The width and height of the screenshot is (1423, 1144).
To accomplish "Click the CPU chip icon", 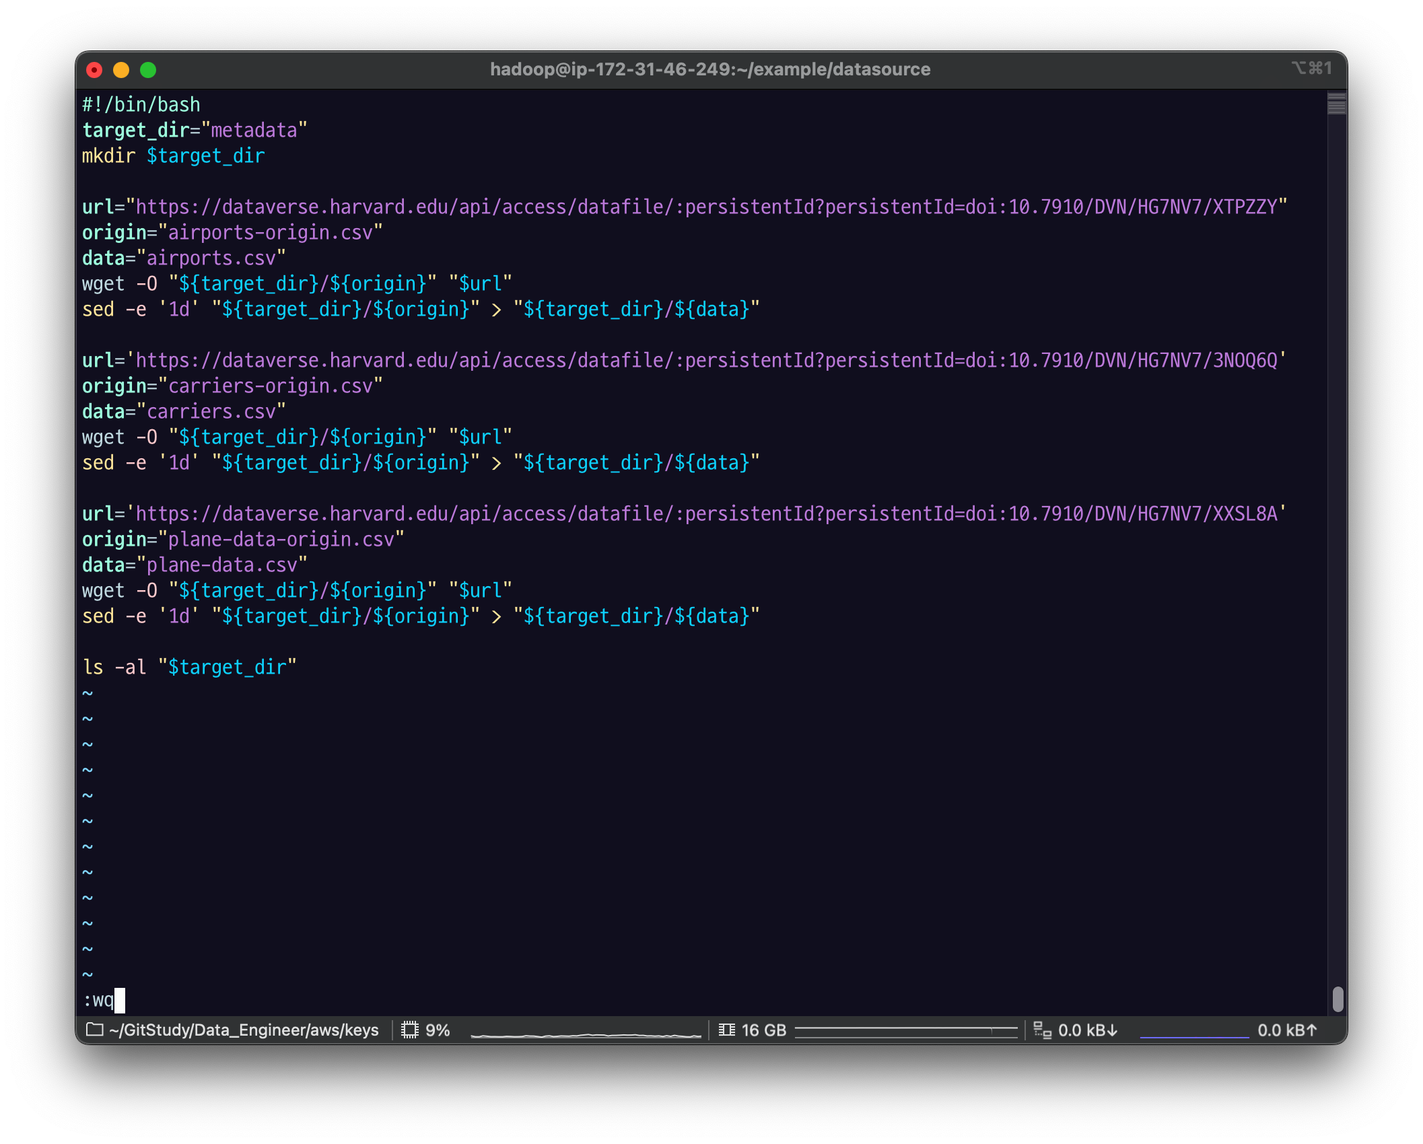I will (409, 1030).
